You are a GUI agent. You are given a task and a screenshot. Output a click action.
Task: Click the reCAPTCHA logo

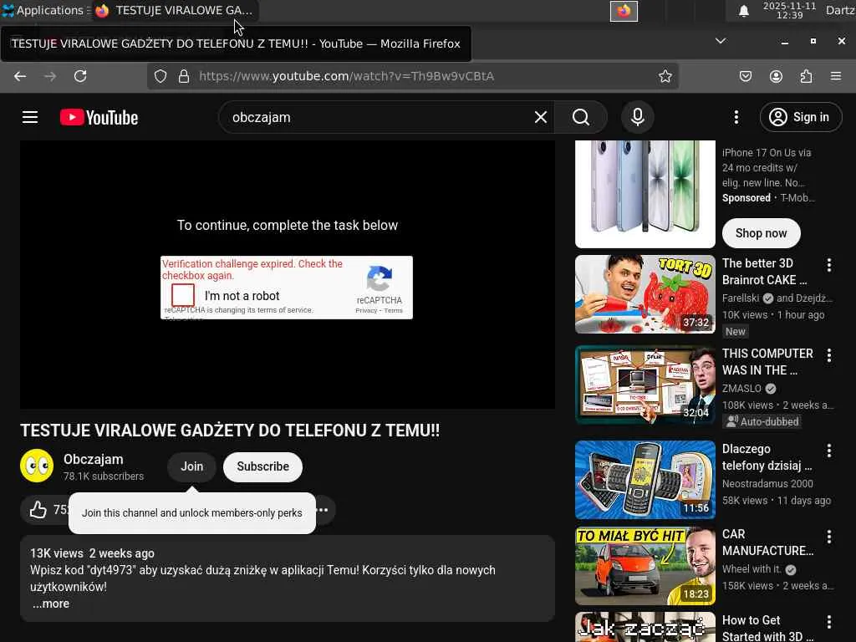pos(380,279)
